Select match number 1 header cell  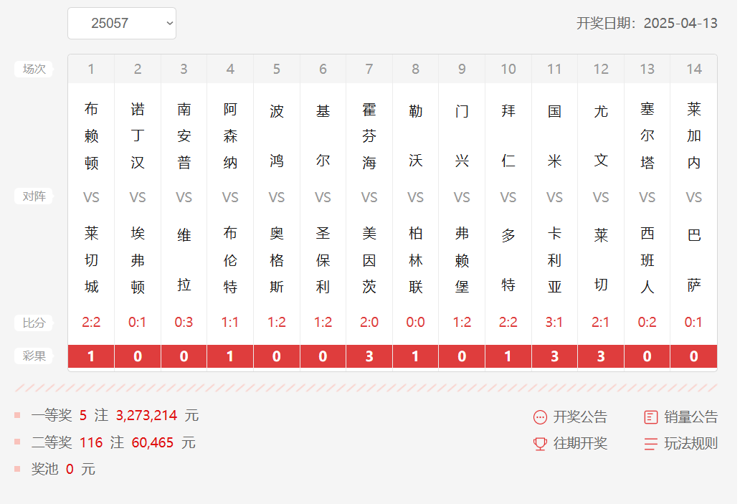pyautogui.click(x=91, y=70)
